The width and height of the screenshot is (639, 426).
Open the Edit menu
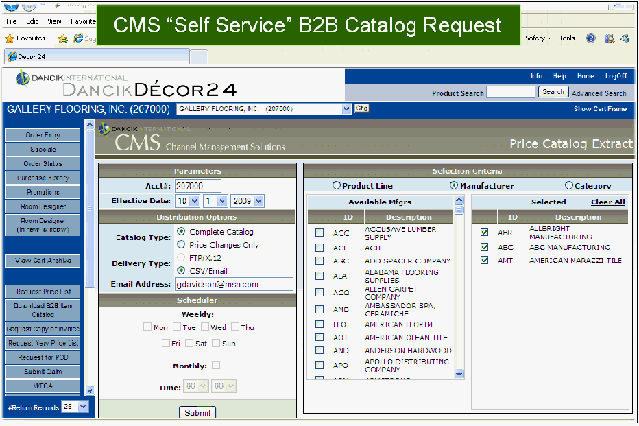(x=32, y=21)
